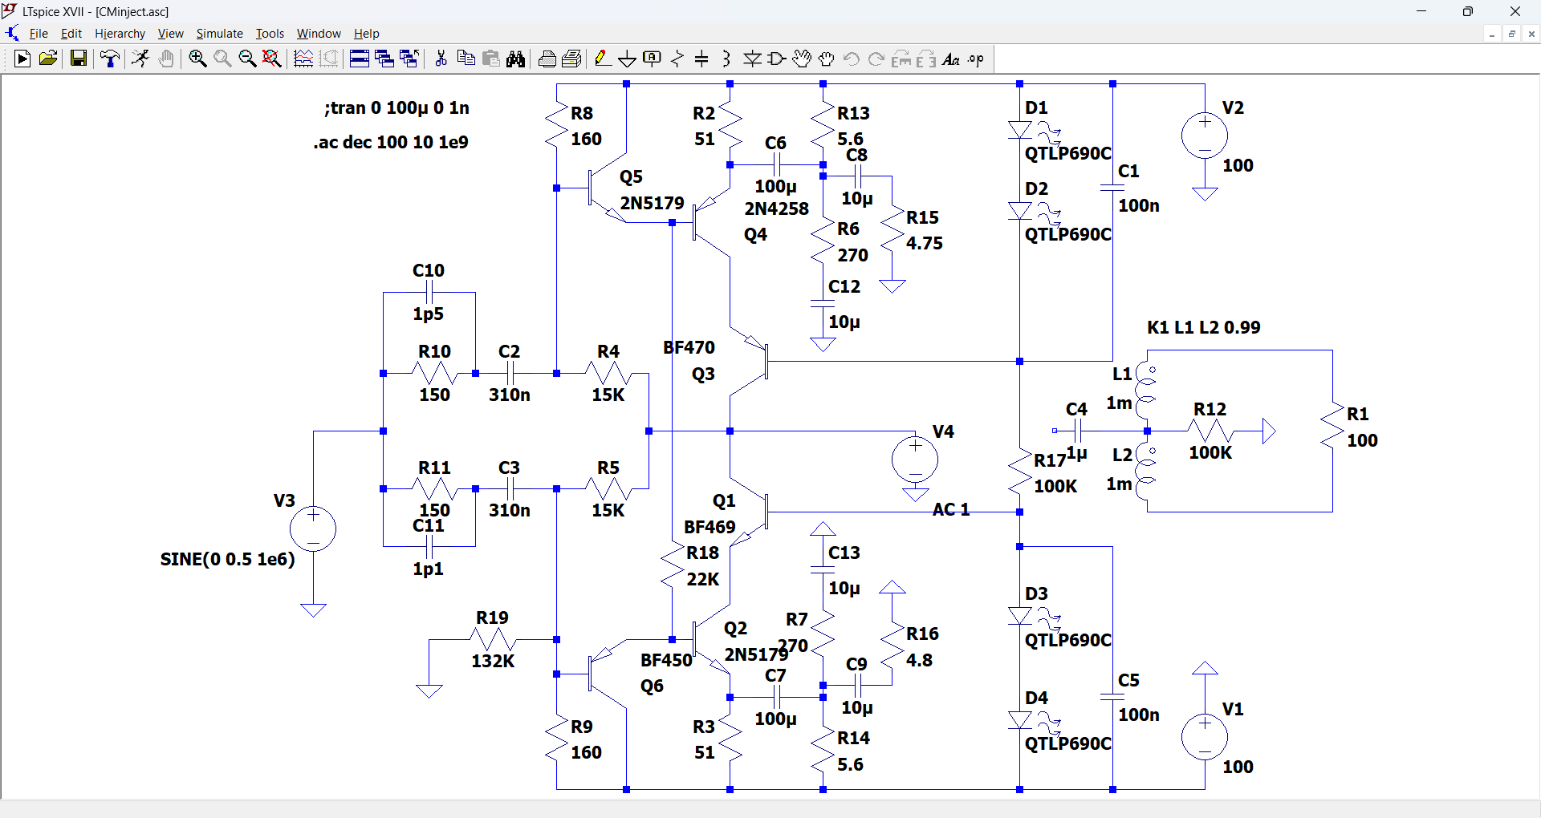Select the Label Net tool
The height and width of the screenshot is (818, 1541).
click(x=653, y=59)
